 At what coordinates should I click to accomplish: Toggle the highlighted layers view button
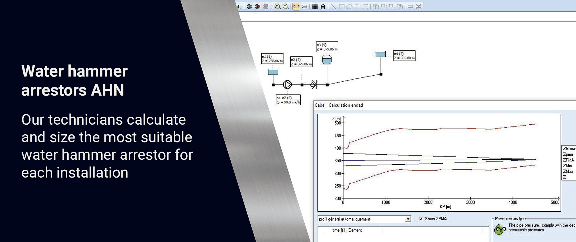[x=296, y=6]
